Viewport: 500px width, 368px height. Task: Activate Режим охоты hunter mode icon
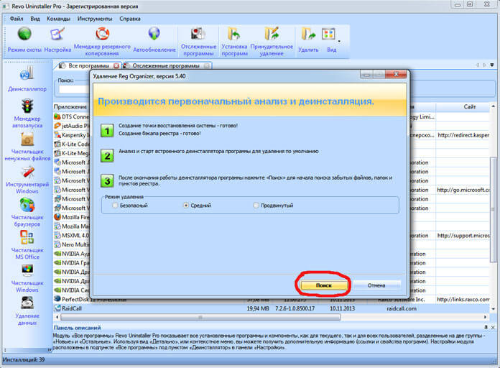24,34
